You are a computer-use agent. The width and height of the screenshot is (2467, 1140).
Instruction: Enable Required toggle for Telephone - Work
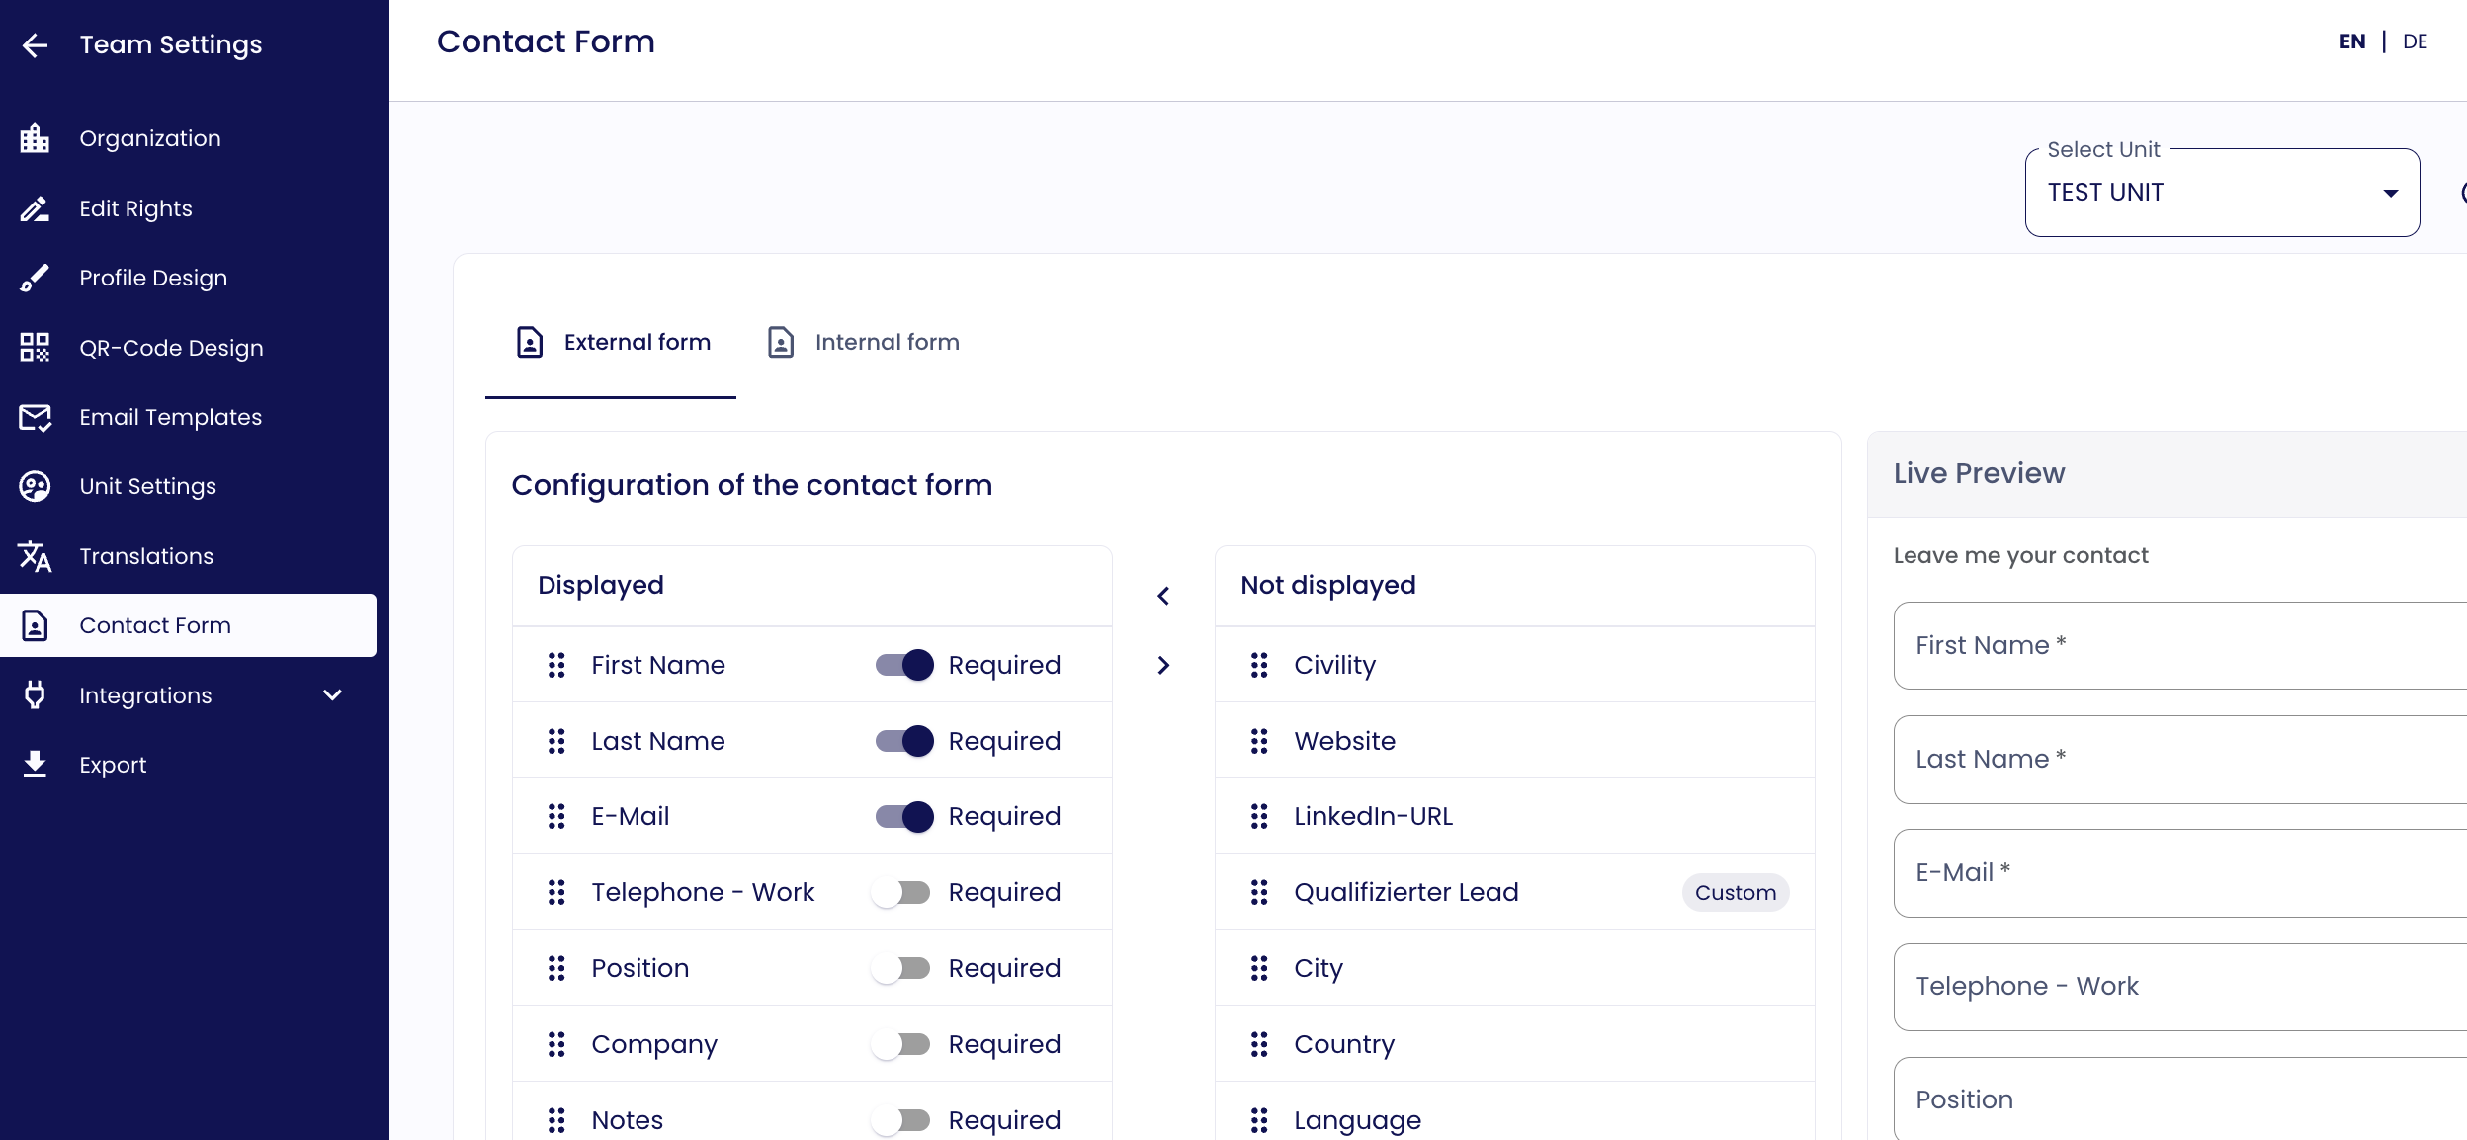pos(901,892)
